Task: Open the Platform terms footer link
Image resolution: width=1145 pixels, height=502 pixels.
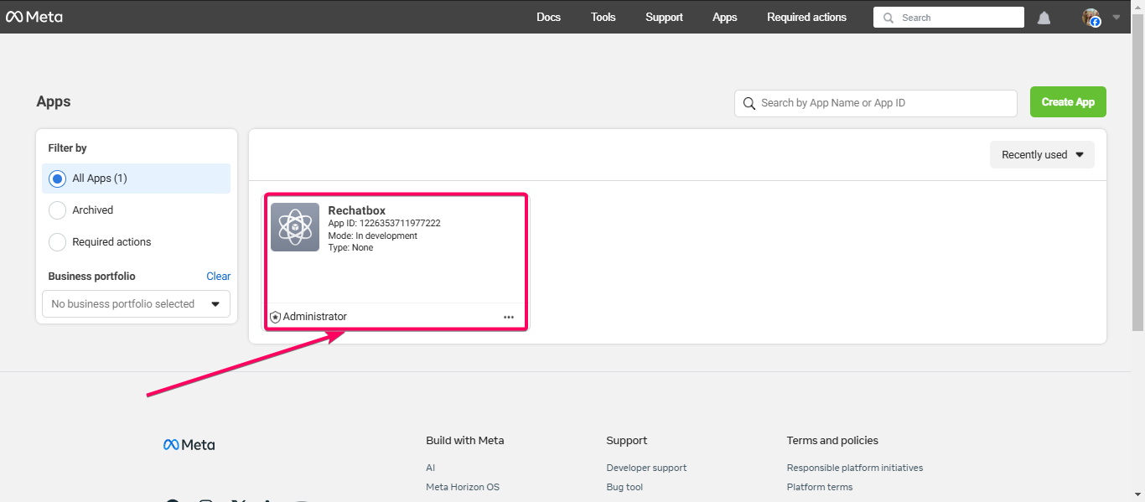Action: tap(820, 487)
